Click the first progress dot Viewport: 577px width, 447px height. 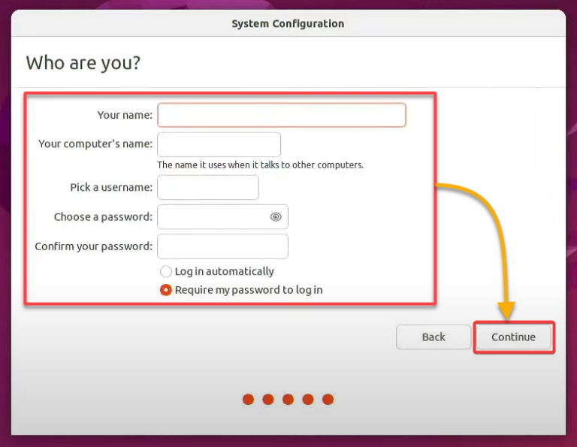pyautogui.click(x=249, y=400)
